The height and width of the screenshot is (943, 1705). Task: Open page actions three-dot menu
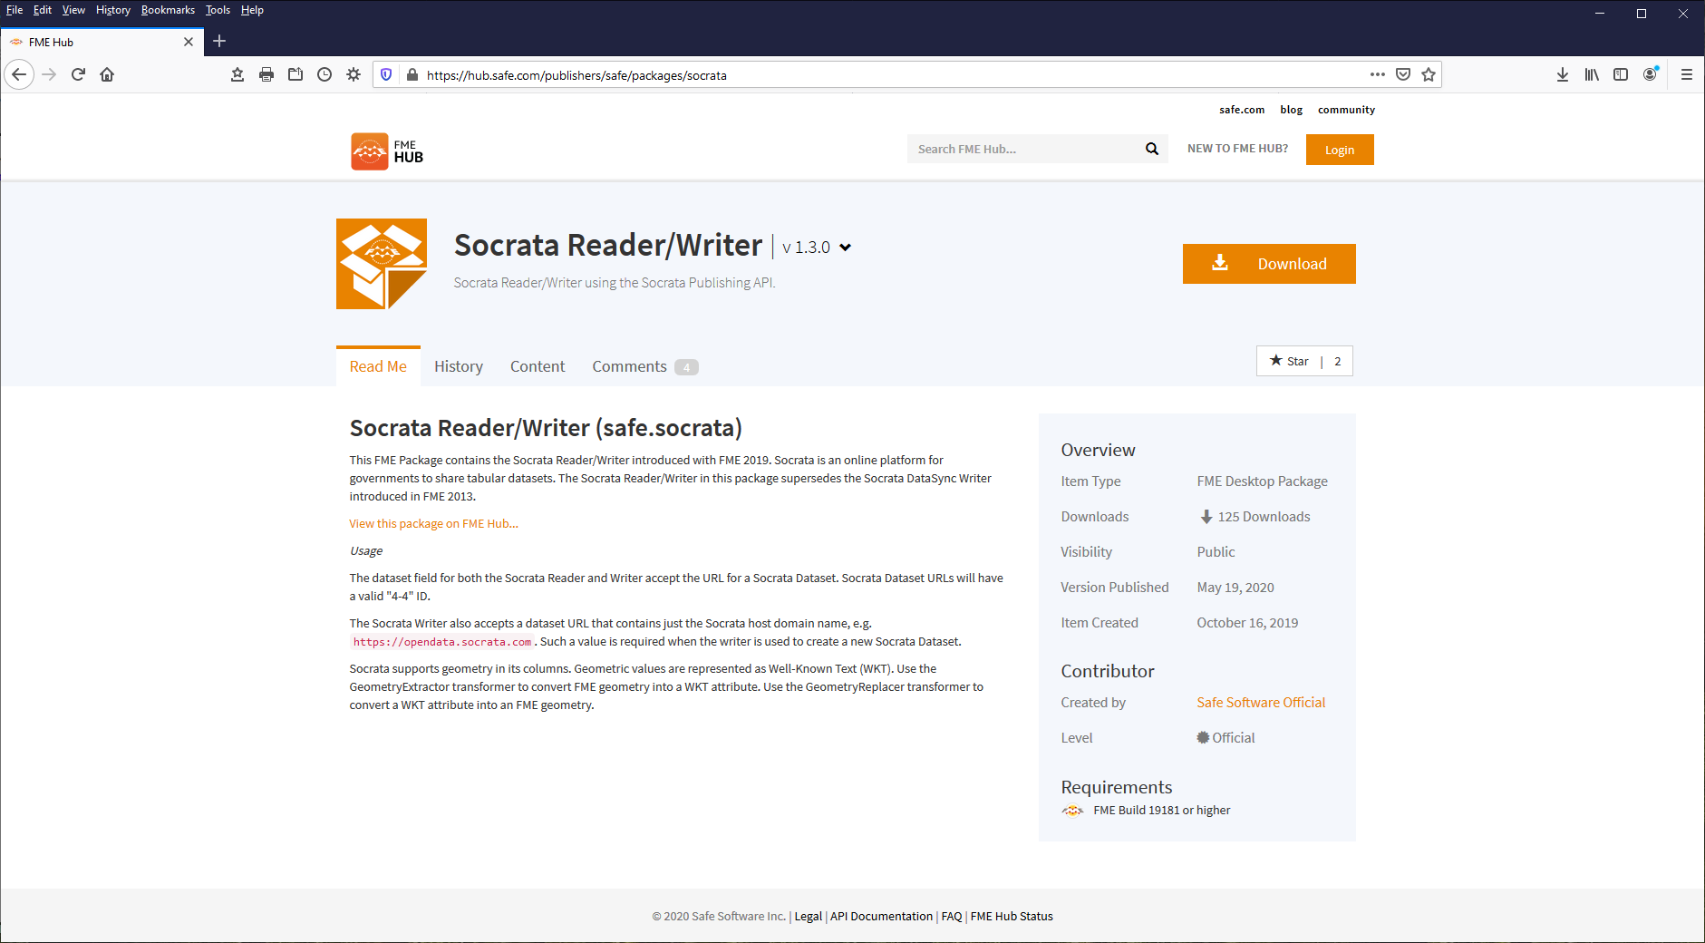1378,74
